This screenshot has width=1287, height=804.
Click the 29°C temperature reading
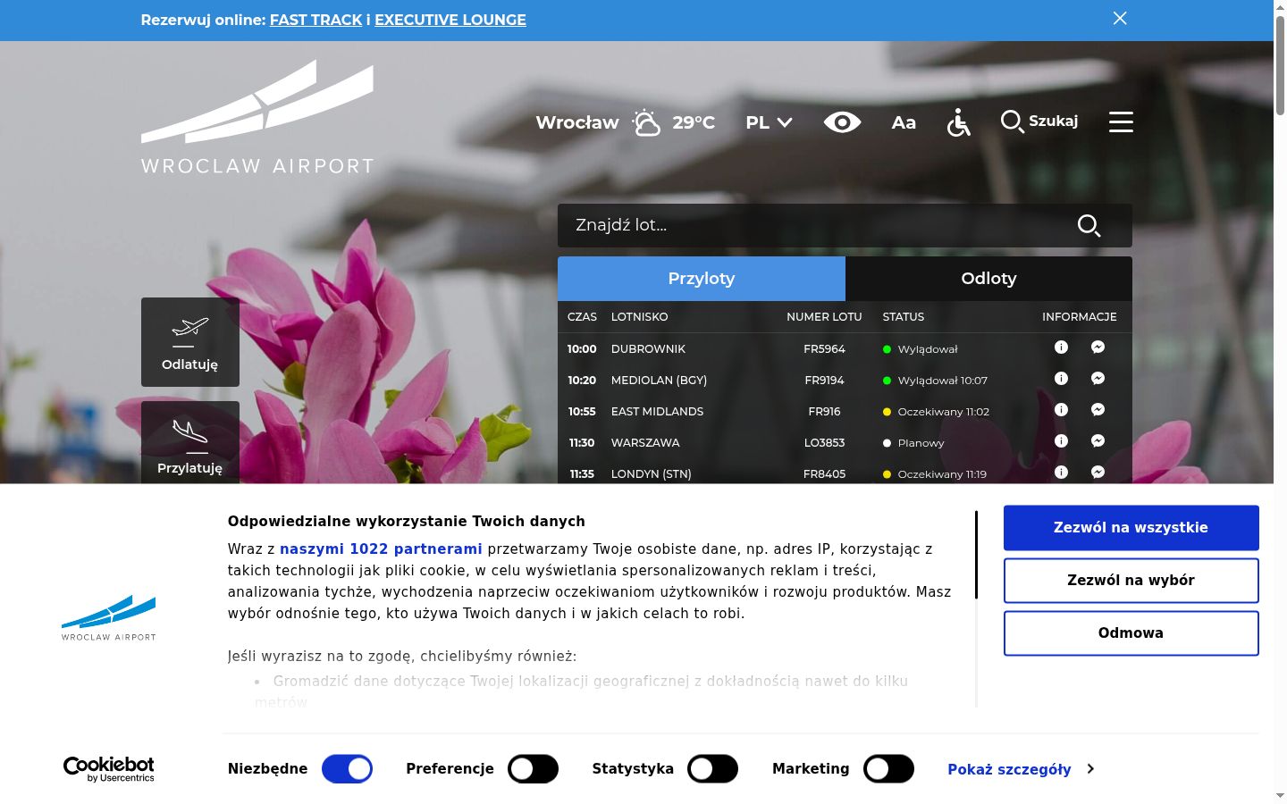point(694,122)
